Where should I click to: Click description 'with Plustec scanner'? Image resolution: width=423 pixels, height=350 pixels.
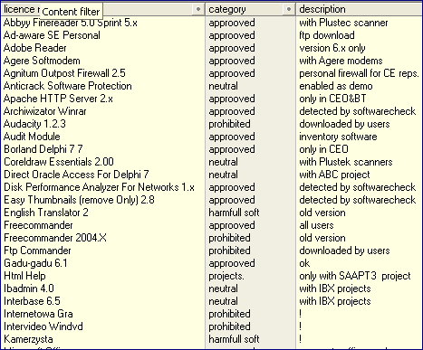pyautogui.click(x=343, y=23)
